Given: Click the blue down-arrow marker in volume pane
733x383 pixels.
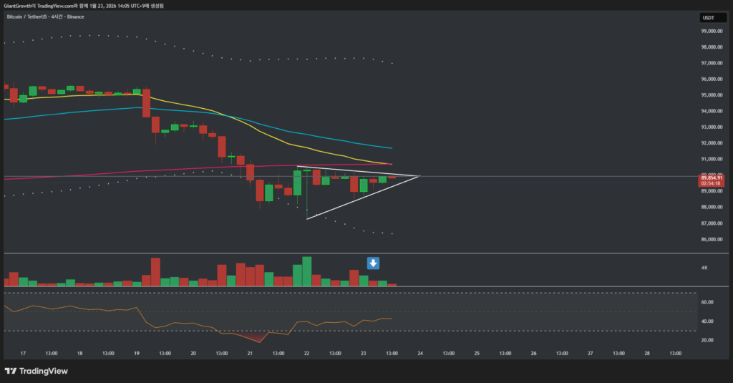Looking at the screenshot, I should click(x=373, y=263).
